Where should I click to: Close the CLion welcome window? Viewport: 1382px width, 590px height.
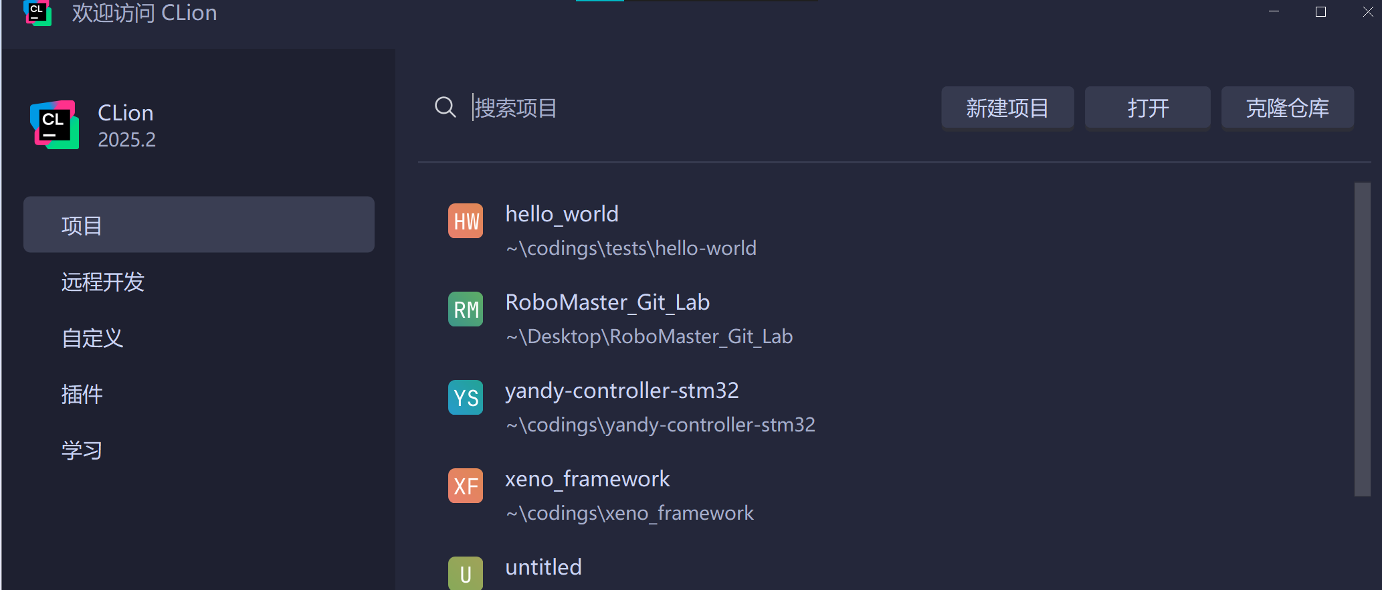(x=1368, y=12)
